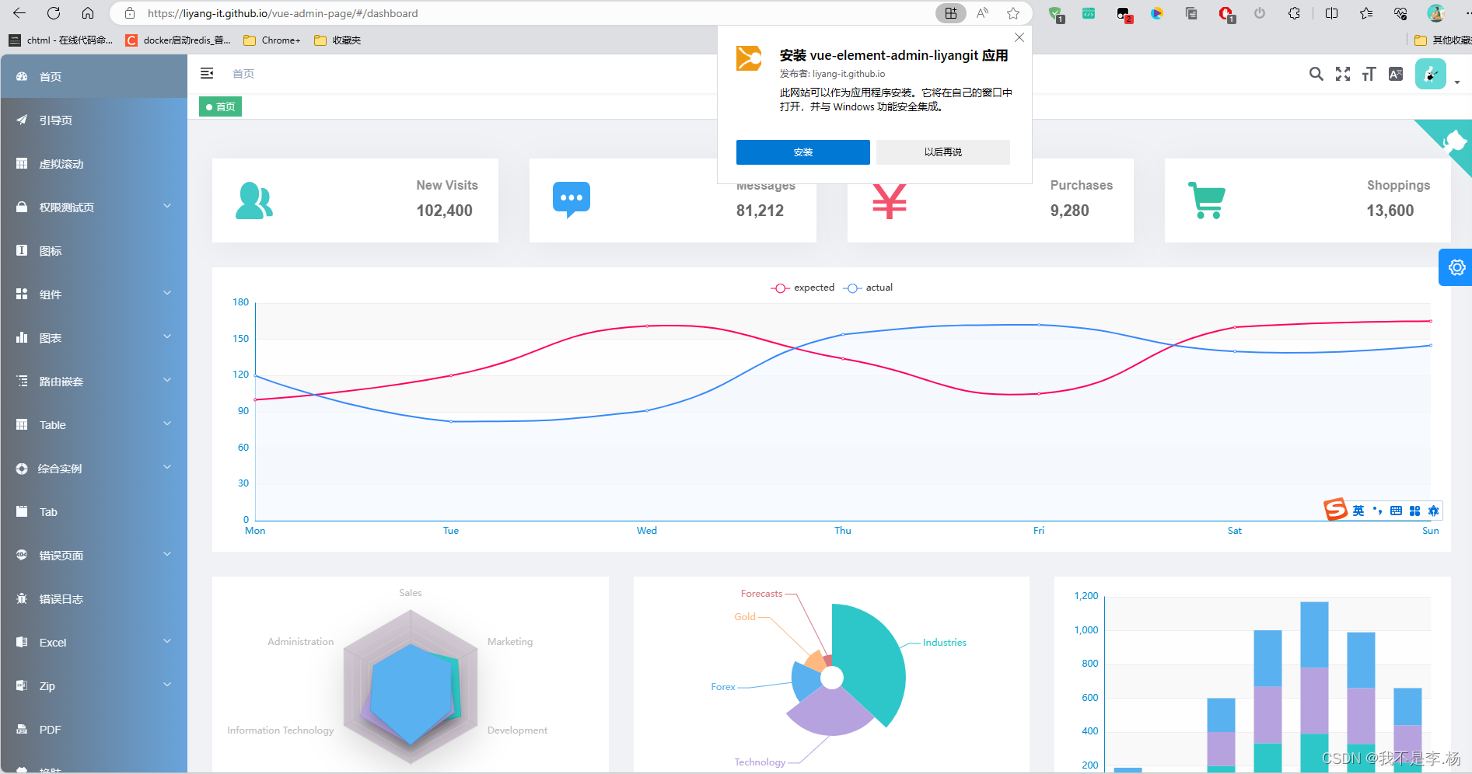The height and width of the screenshot is (774, 1472).
Task: Click the 以后再说 later button
Action: point(943,152)
